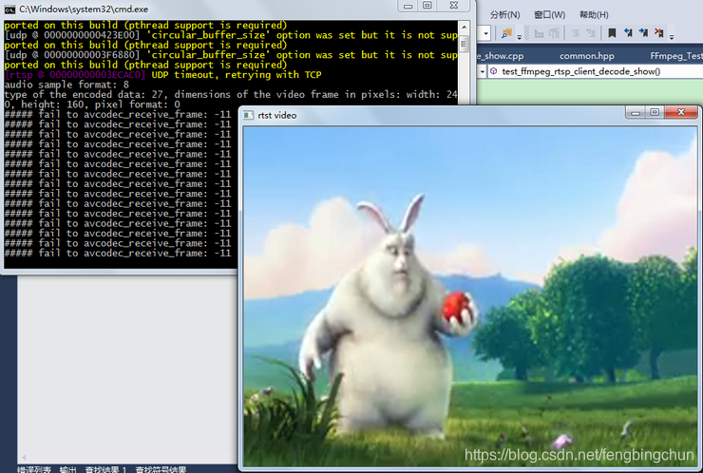
Task: Click the uncomment selection icon
Action: [591, 33]
